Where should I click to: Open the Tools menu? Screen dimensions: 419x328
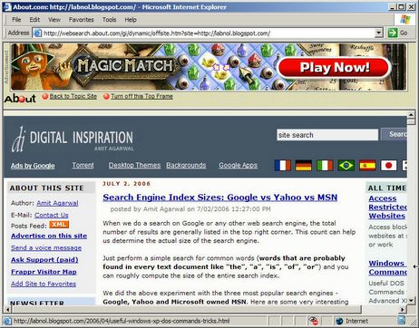pyautogui.click(x=109, y=20)
